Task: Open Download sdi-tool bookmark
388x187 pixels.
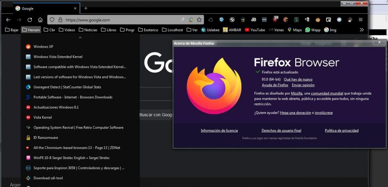Action: pos(80,178)
